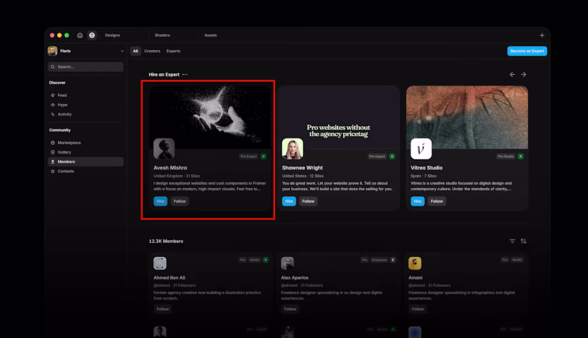Click Avesh Mishra's avatar
The width and height of the screenshot is (588, 338).
tap(164, 149)
